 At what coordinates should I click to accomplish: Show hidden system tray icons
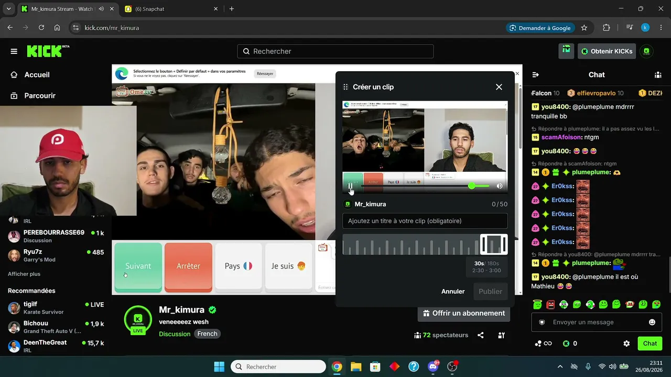click(x=560, y=367)
